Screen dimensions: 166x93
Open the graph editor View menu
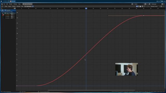click(6, 6)
